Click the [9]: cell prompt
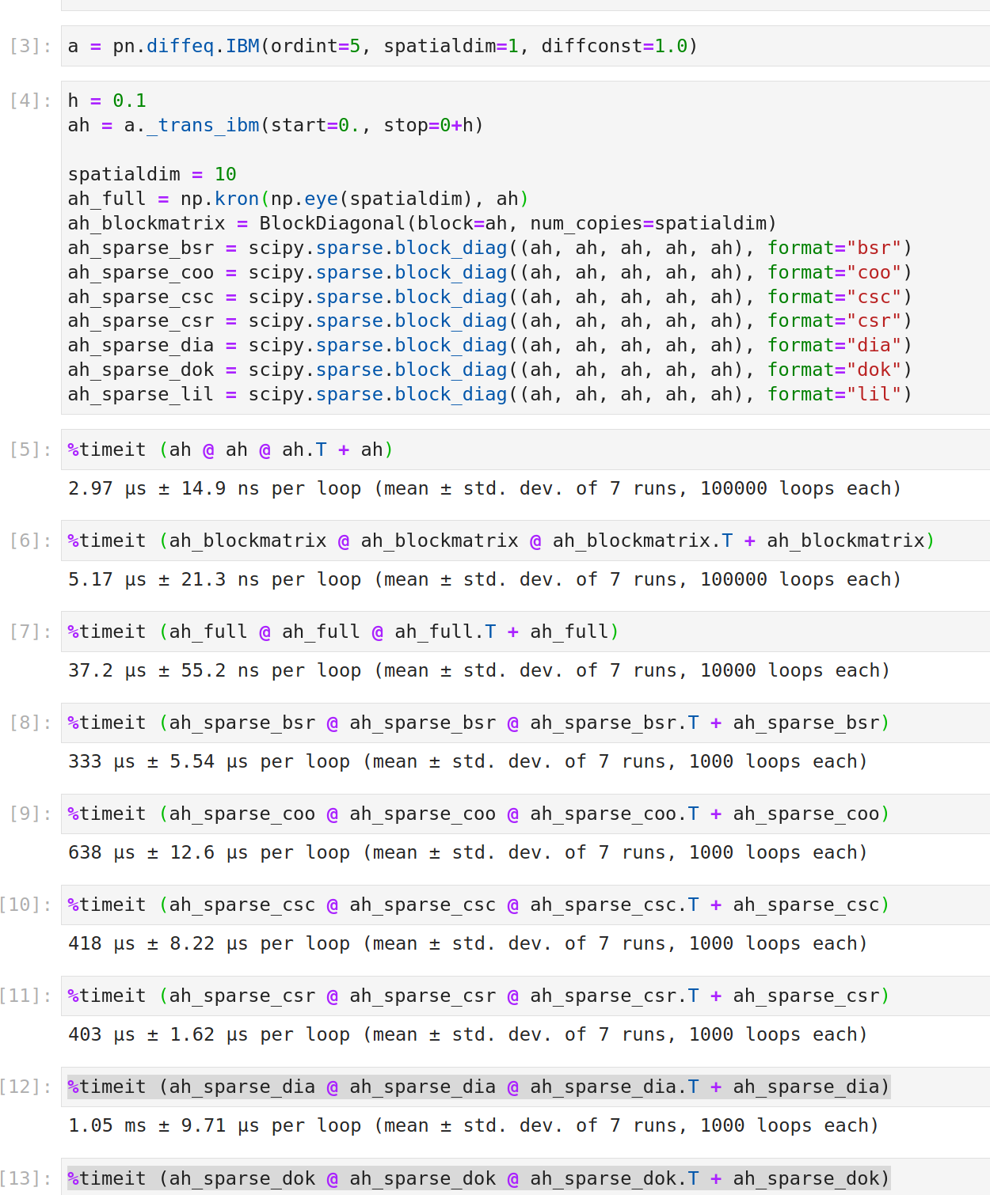 31,814
